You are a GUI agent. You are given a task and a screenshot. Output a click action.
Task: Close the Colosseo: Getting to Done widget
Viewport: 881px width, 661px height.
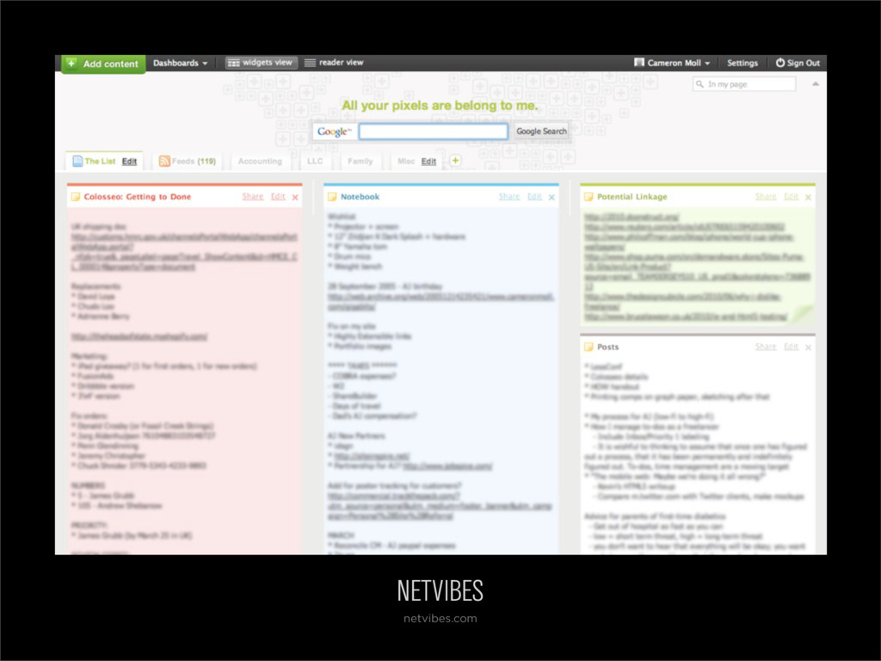click(x=295, y=197)
